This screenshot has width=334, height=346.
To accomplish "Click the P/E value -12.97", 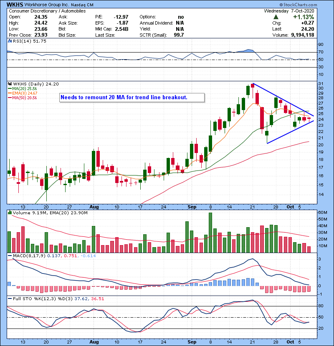I will (x=121, y=17).
